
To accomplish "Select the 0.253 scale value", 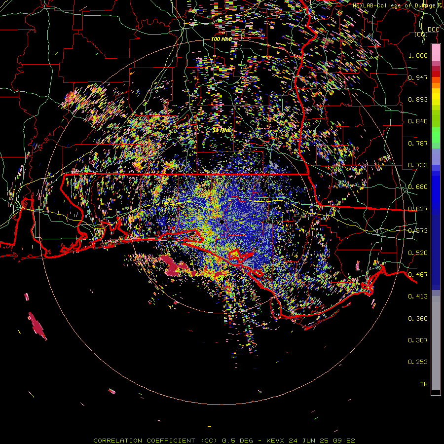I will (418, 362).
